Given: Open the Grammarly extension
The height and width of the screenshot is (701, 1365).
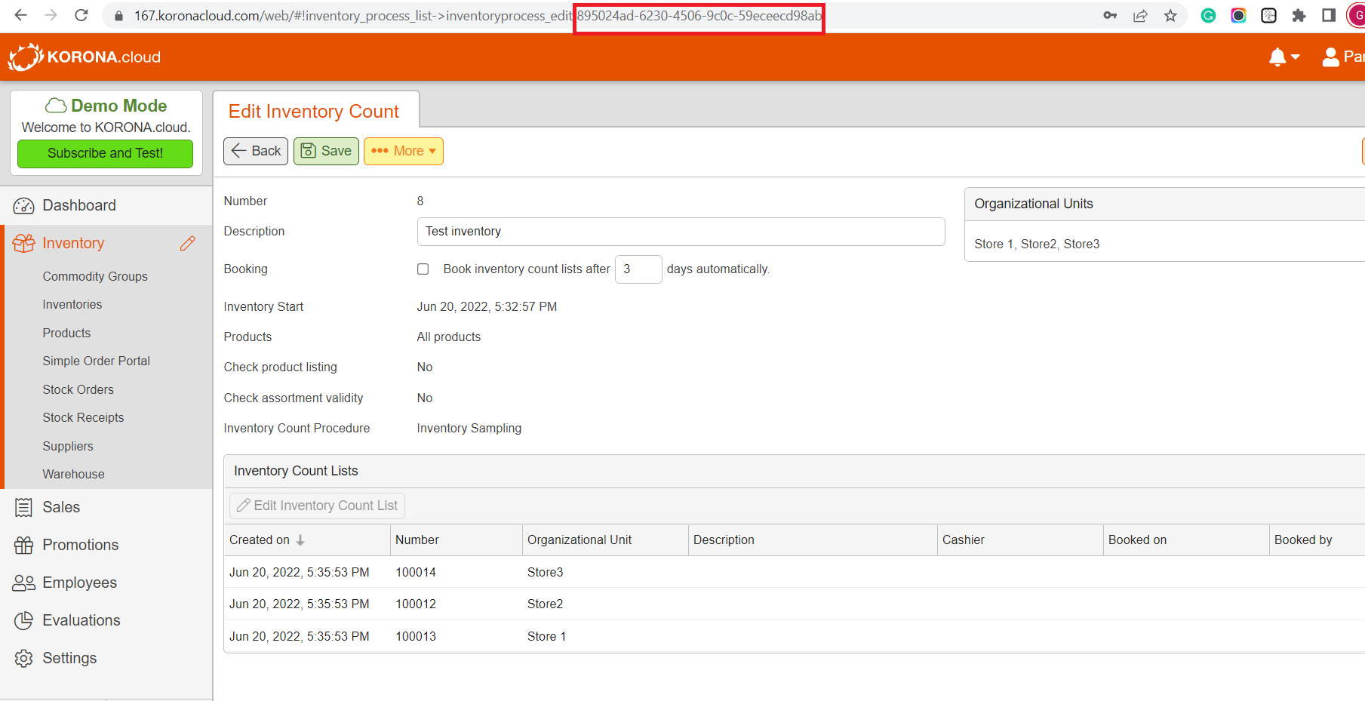Looking at the screenshot, I should 1208,15.
